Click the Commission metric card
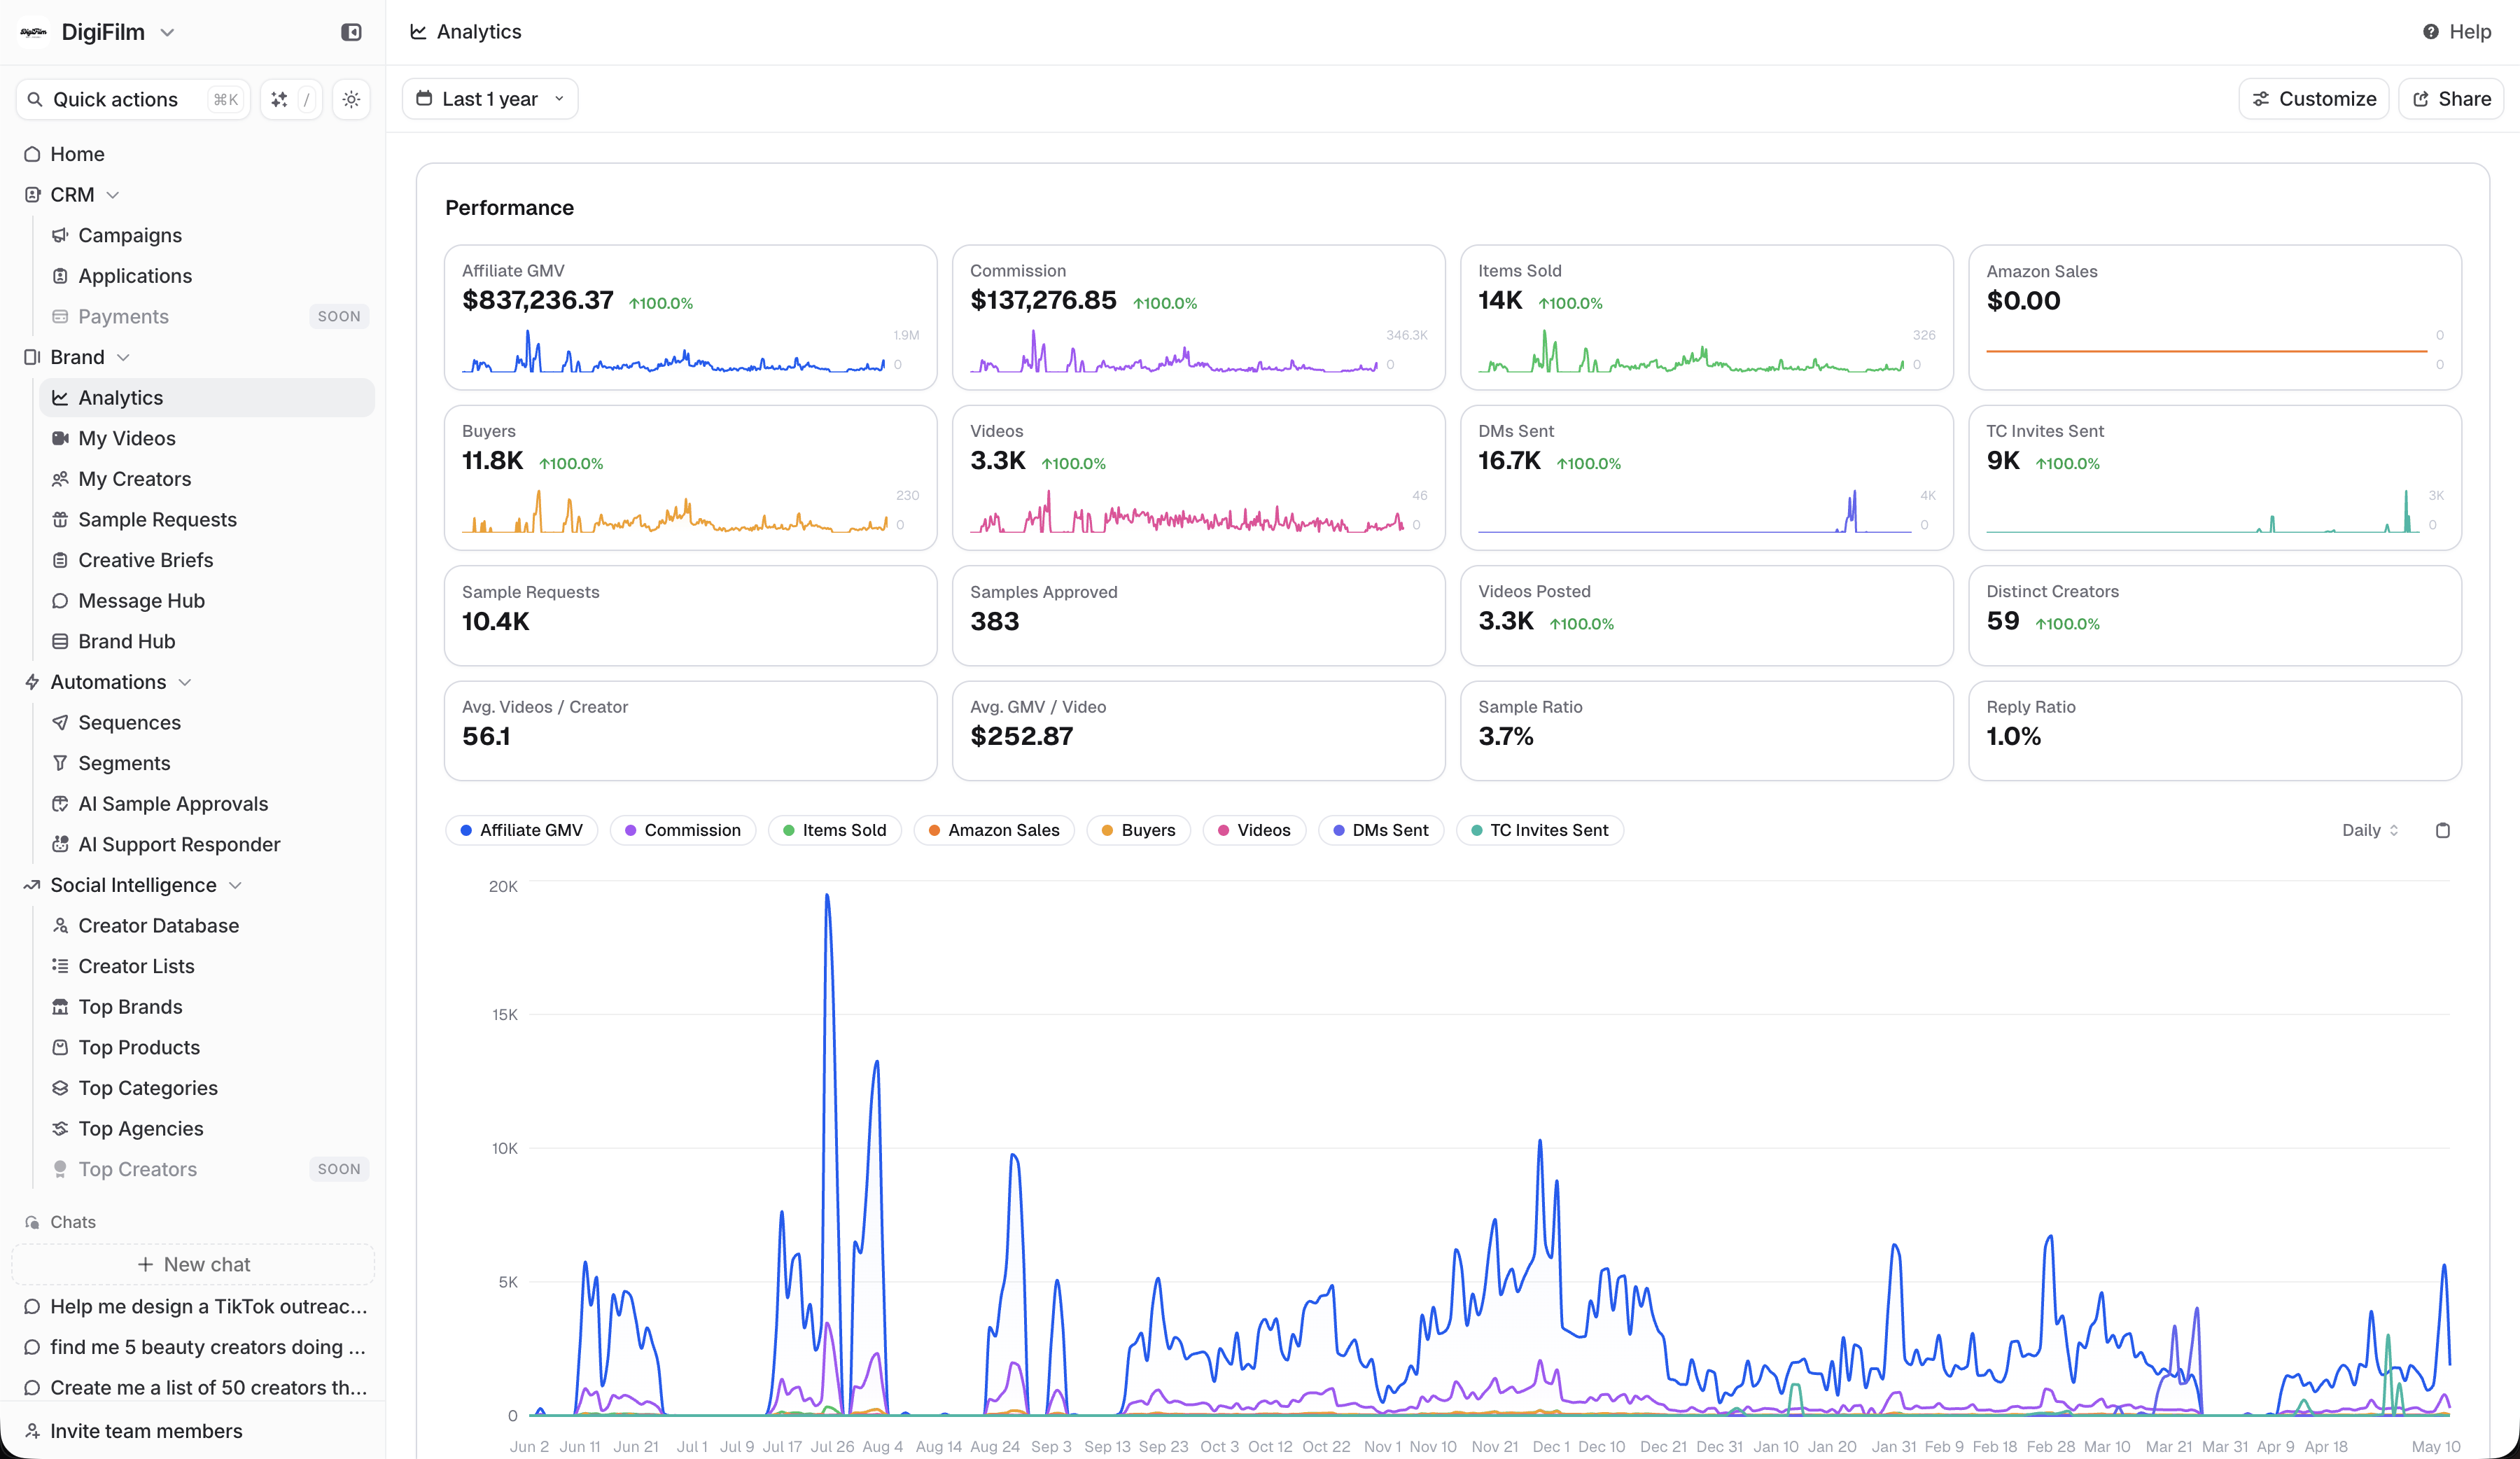 (1198, 317)
